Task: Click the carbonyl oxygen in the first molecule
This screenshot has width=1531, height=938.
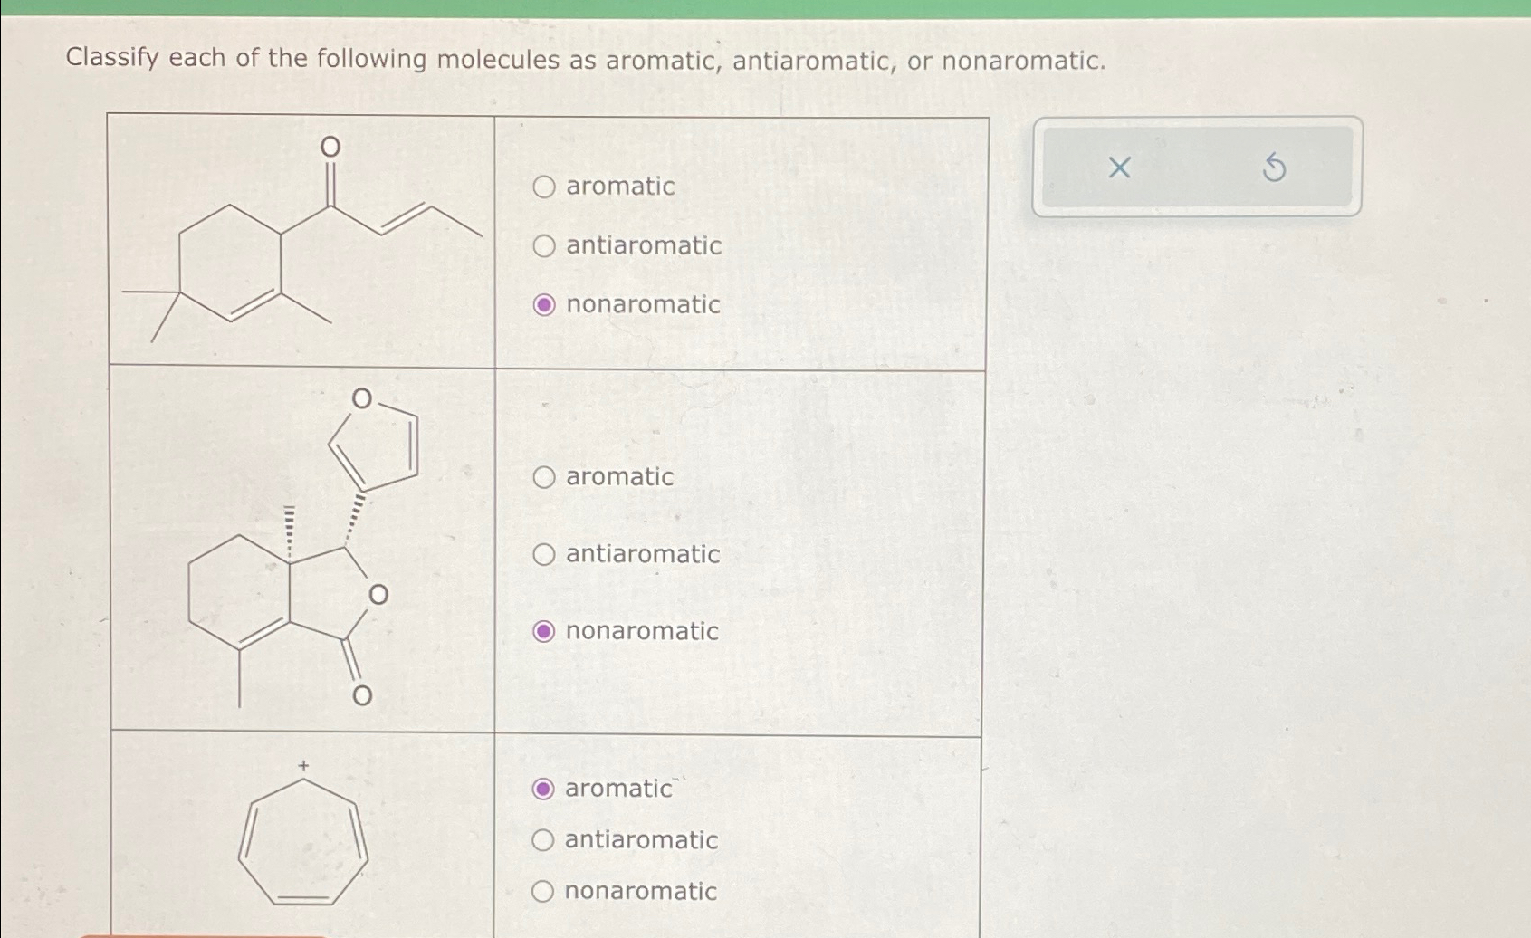Action: click(x=330, y=148)
